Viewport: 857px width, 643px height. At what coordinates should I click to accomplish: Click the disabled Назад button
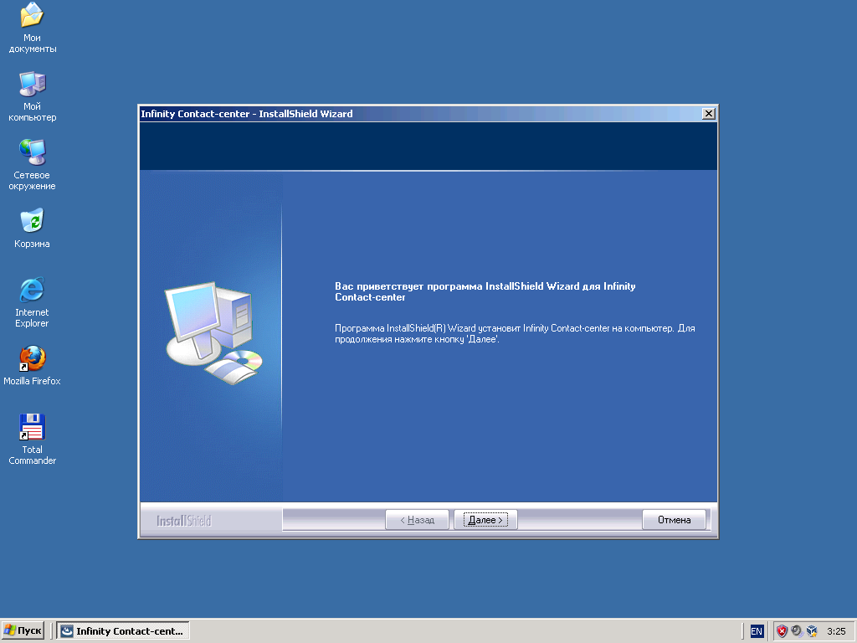point(417,519)
